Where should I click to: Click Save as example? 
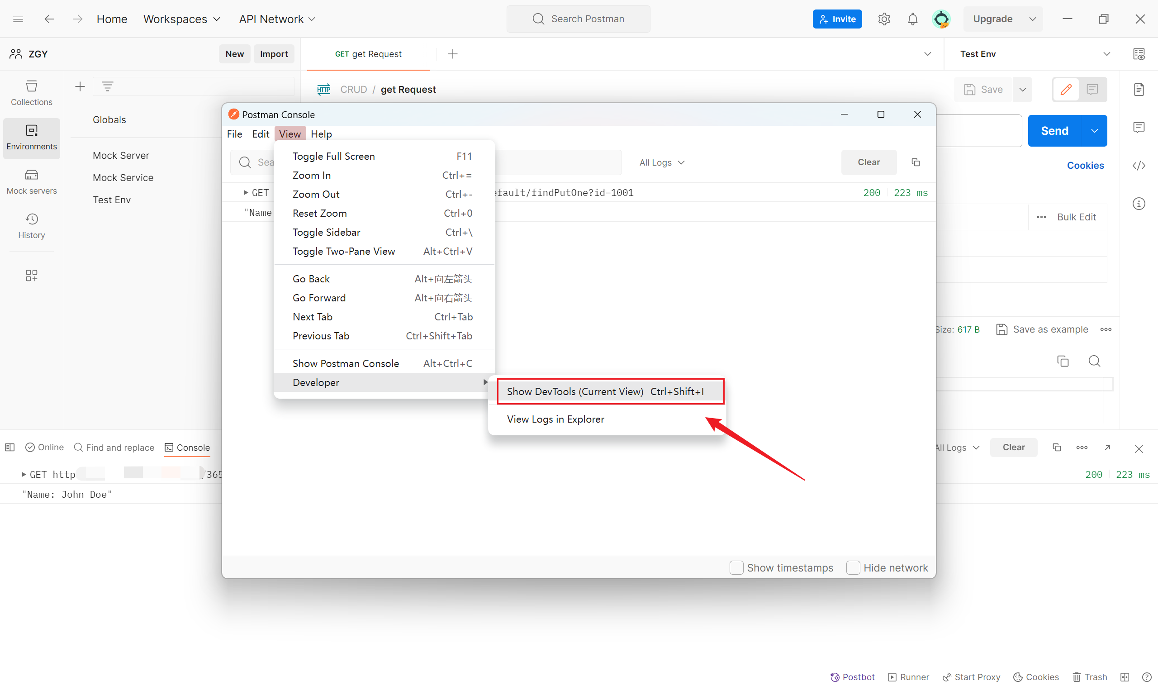click(x=1042, y=329)
